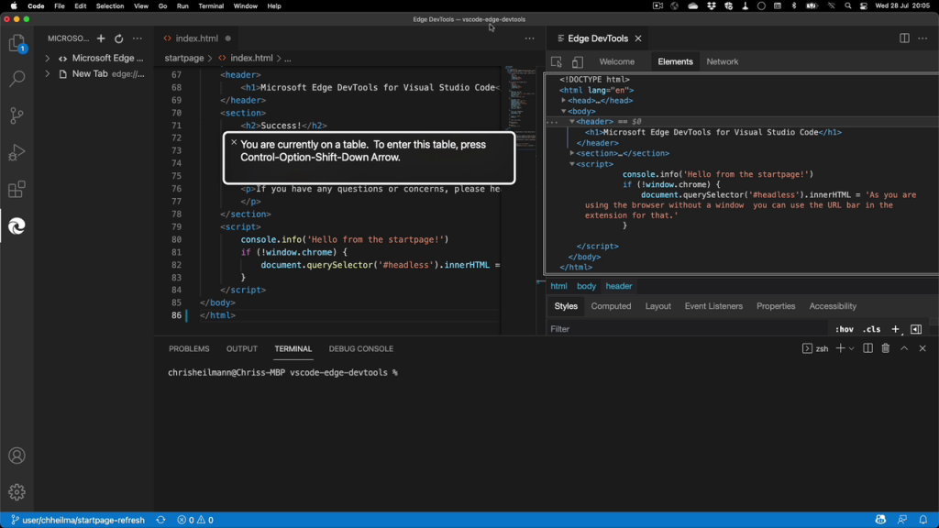Split the terminal panel

[867, 348]
